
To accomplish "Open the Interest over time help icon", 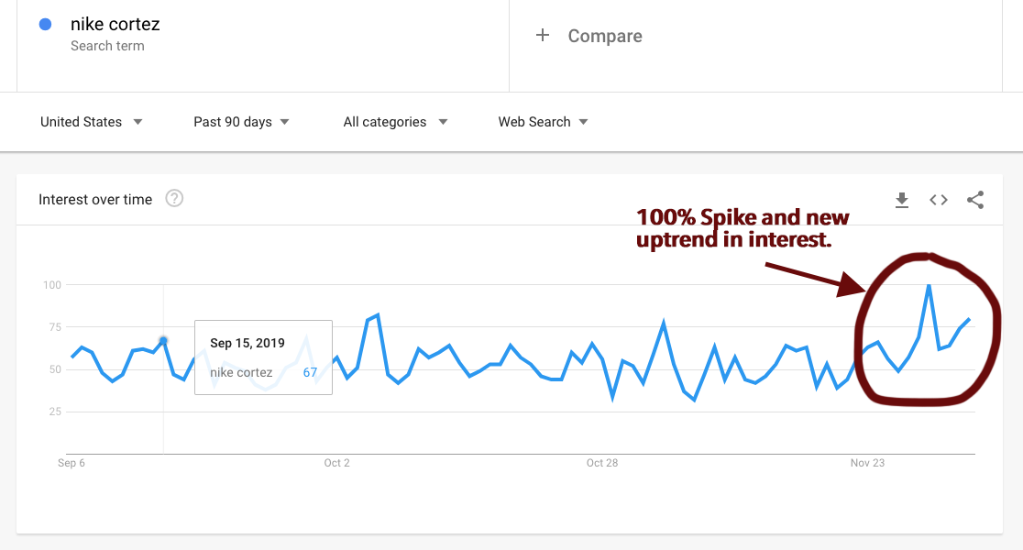I will [x=174, y=198].
